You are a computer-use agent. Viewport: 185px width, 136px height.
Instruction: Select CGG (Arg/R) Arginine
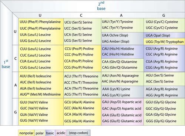(162, 68)
